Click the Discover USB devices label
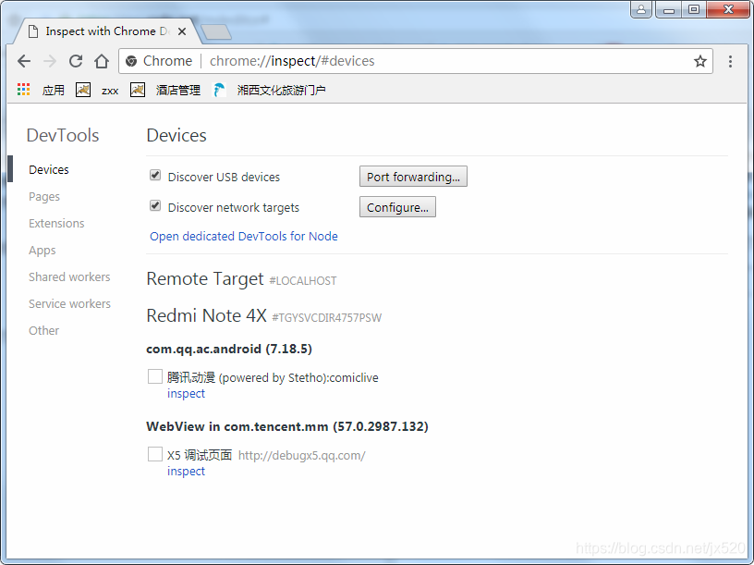Image resolution: width=754 pixels, height=565 pixels. (x=224, y=178)
